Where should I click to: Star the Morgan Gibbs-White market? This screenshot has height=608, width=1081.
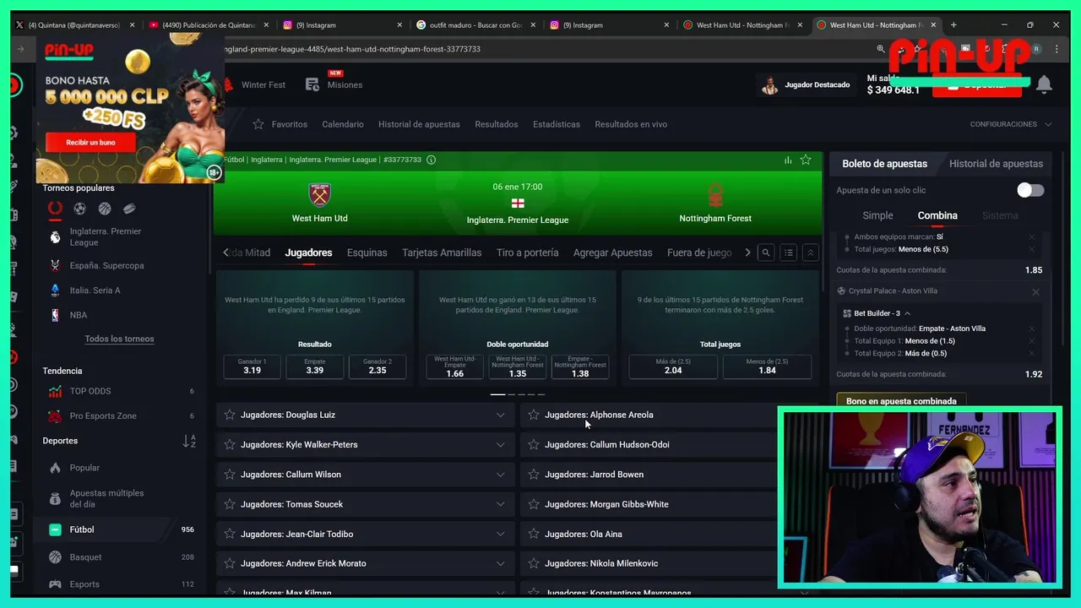click(x=534, y=504)
